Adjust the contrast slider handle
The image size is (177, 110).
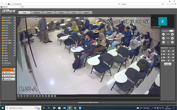point(169,54)
